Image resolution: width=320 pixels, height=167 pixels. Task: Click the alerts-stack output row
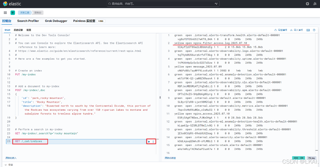tap(219, 145)
